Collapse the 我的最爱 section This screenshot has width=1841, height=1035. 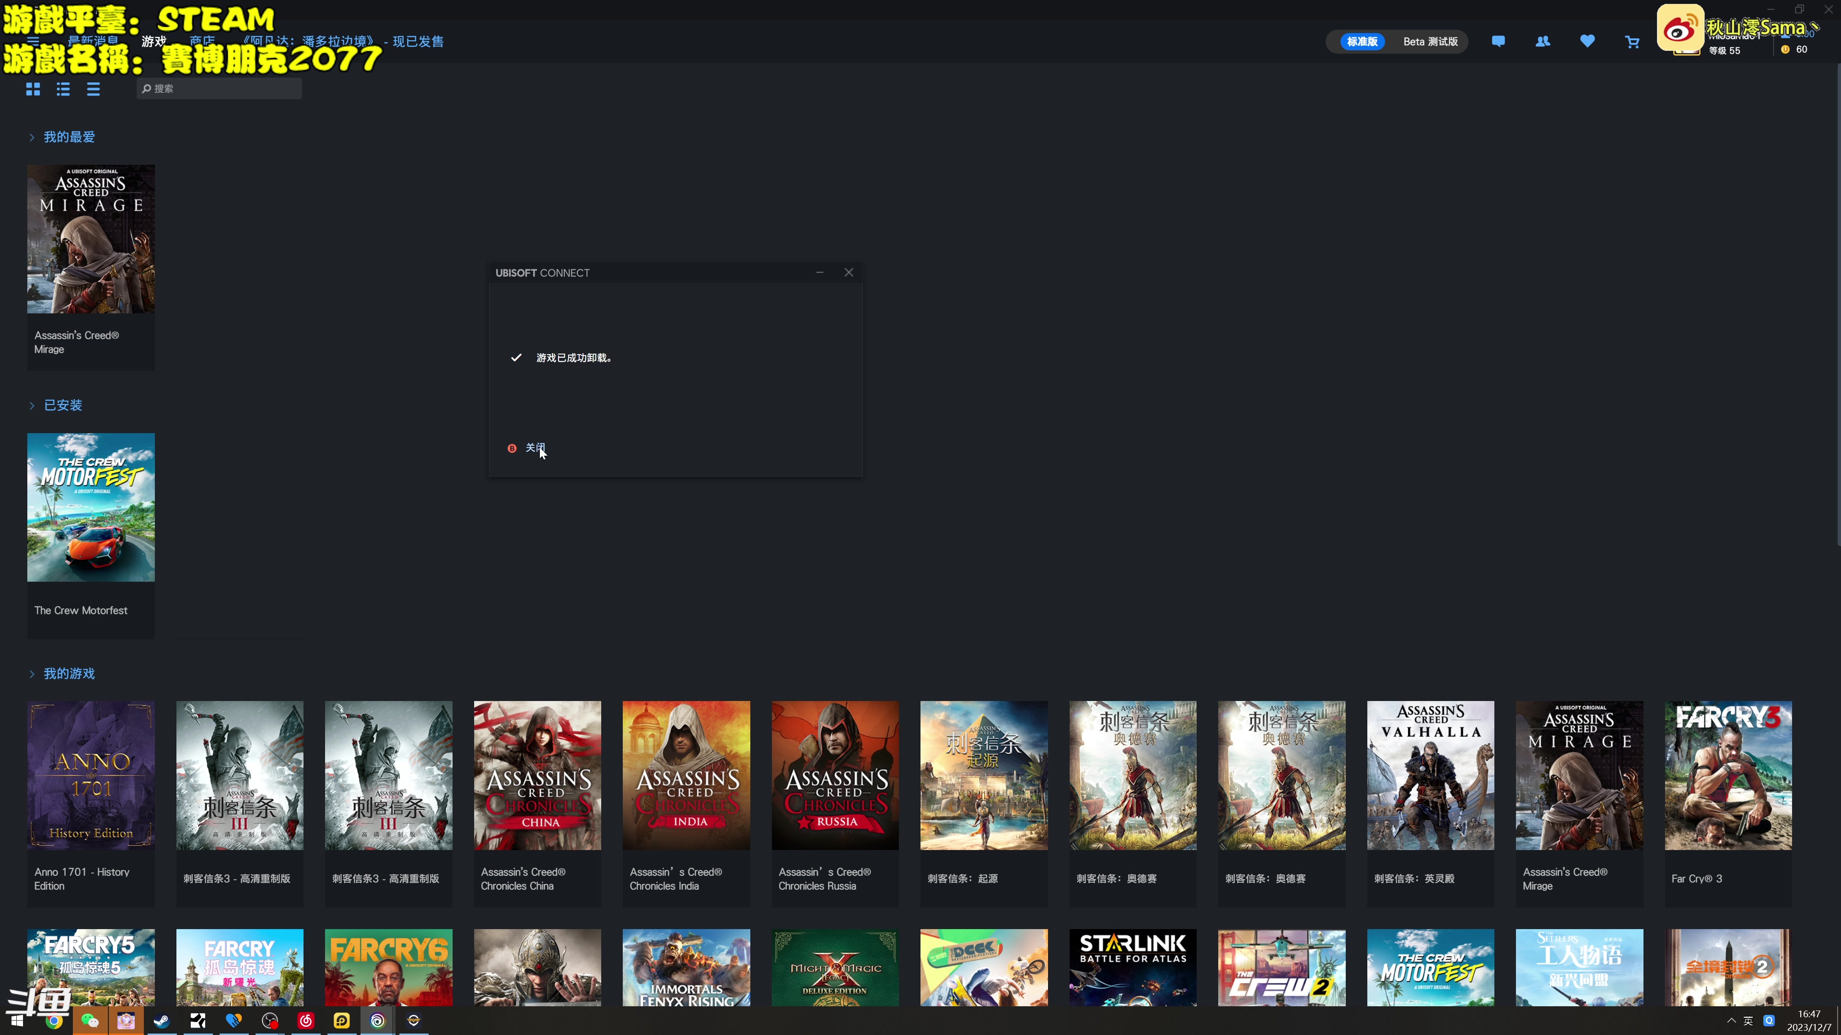[32, 137]
